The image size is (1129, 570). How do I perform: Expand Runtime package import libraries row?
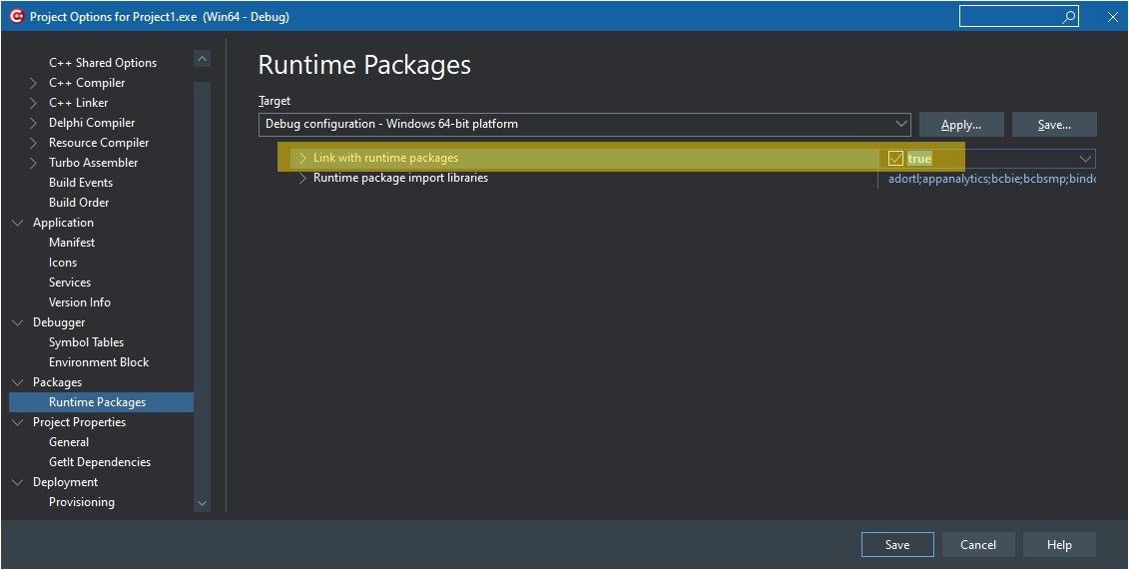[x=302, y=178]
